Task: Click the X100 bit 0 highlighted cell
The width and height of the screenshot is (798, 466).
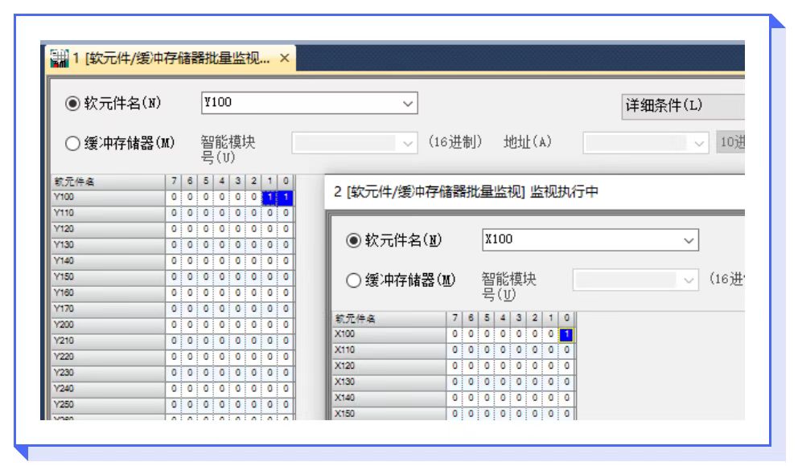Action: pos(566,334)
